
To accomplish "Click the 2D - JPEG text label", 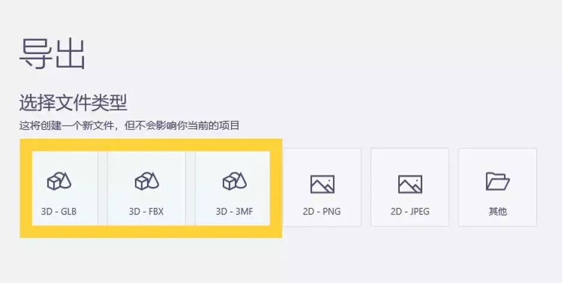I will [x=410, y=211].
